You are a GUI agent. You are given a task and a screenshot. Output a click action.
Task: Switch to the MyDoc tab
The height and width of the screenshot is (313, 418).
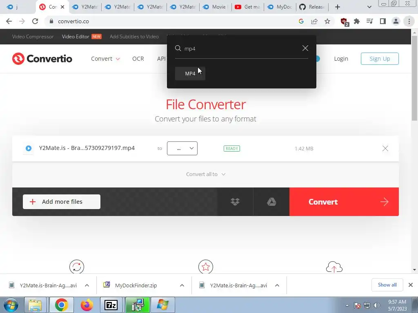(280, 7)
